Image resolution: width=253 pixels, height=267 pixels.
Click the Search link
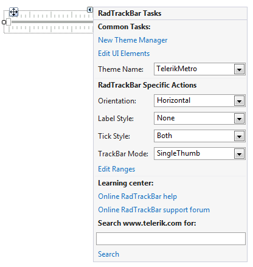tap(108, 254)
